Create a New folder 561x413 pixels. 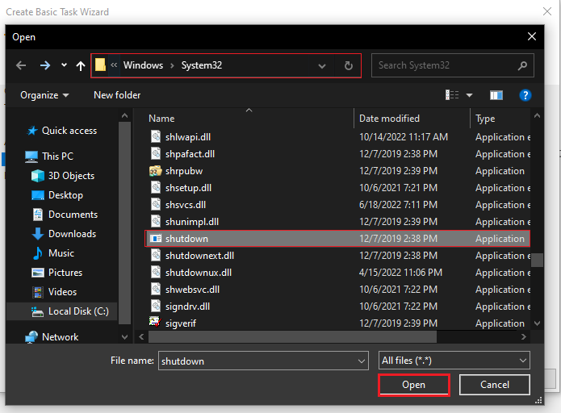[117, 95]
